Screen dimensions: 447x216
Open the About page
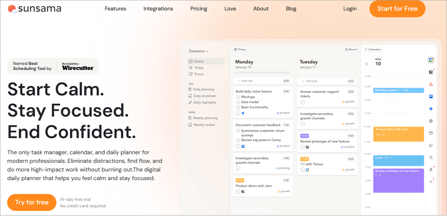click(261, 8)
